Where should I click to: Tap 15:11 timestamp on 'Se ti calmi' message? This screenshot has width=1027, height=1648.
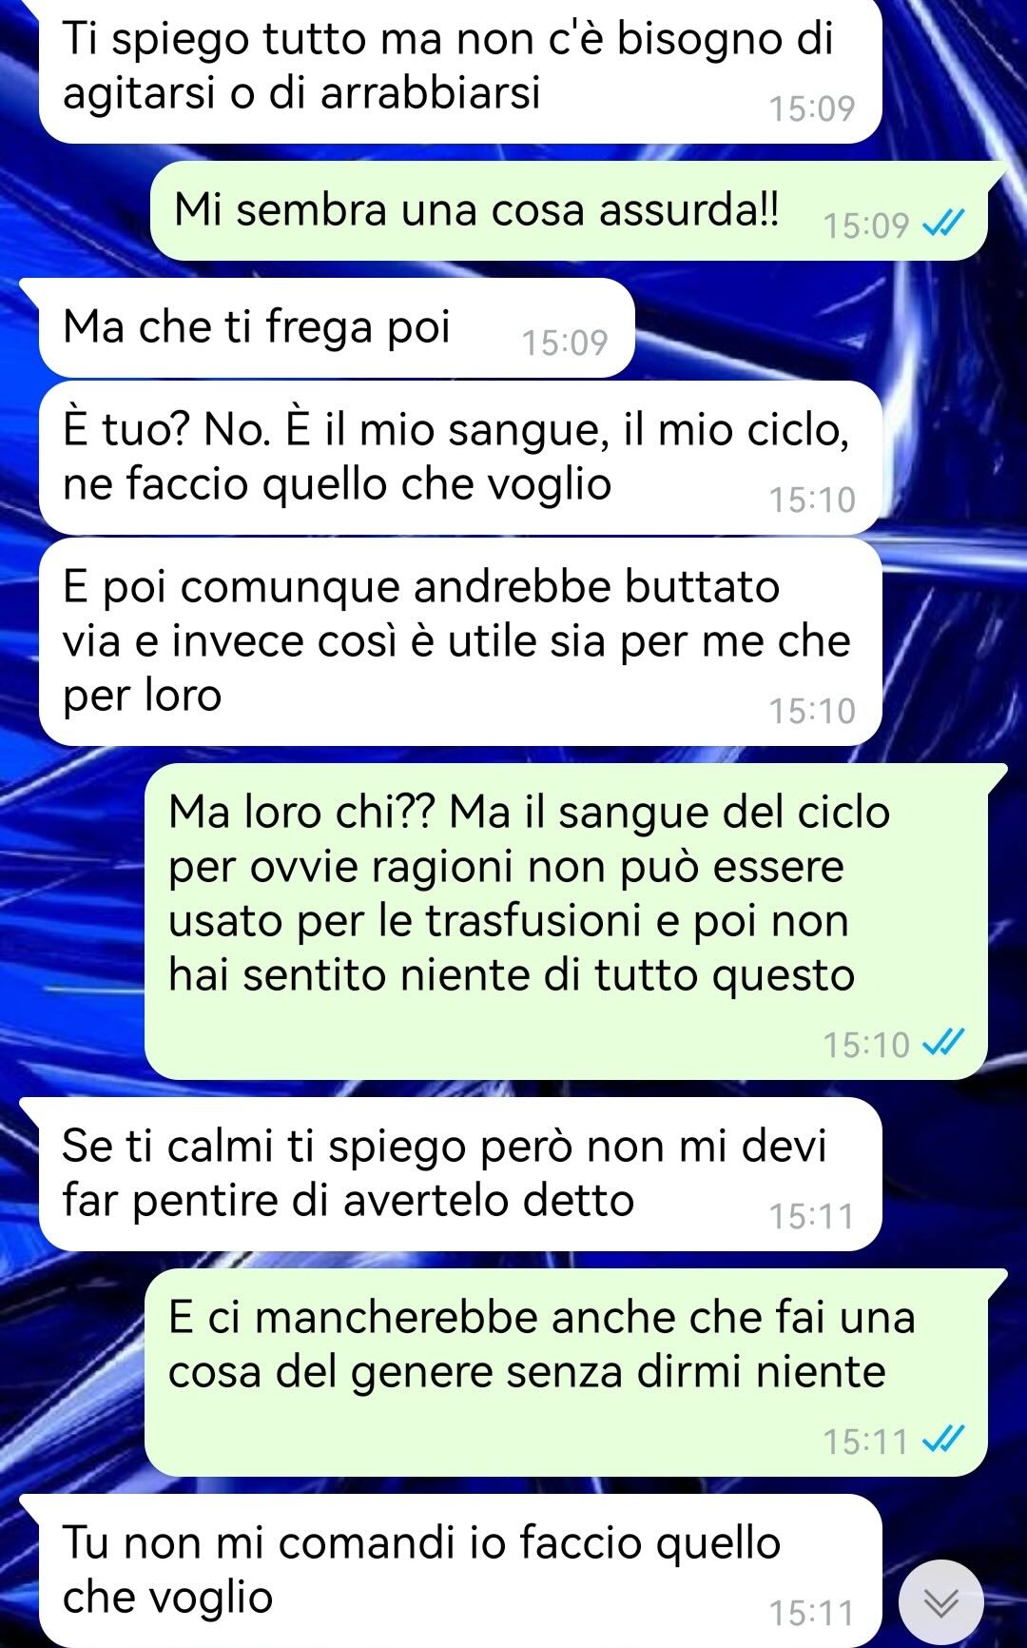(x=812, y=1216)
